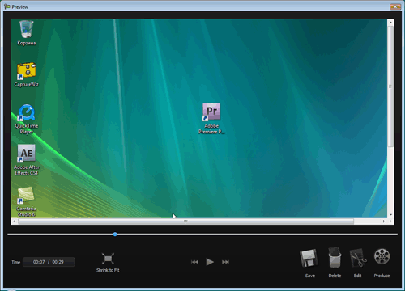This screenshot has width=405, height=291.
Task: Click the Produce film reel icon
Action: point(382,256)
